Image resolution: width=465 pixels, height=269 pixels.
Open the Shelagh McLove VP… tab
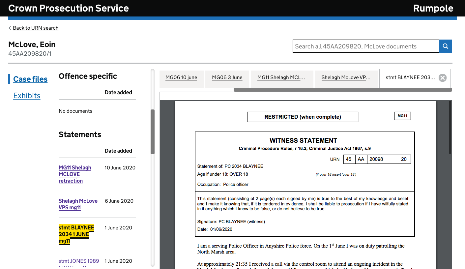tap(346, 77)
